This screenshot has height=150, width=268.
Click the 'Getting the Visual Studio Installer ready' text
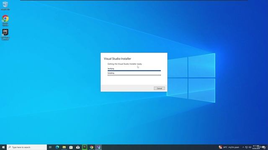click(x=125, y=64)
